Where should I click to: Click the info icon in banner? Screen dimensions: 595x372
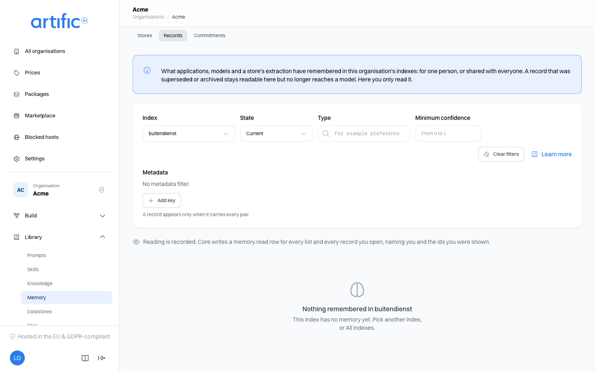pyautogui.click(x=147, y=70)
